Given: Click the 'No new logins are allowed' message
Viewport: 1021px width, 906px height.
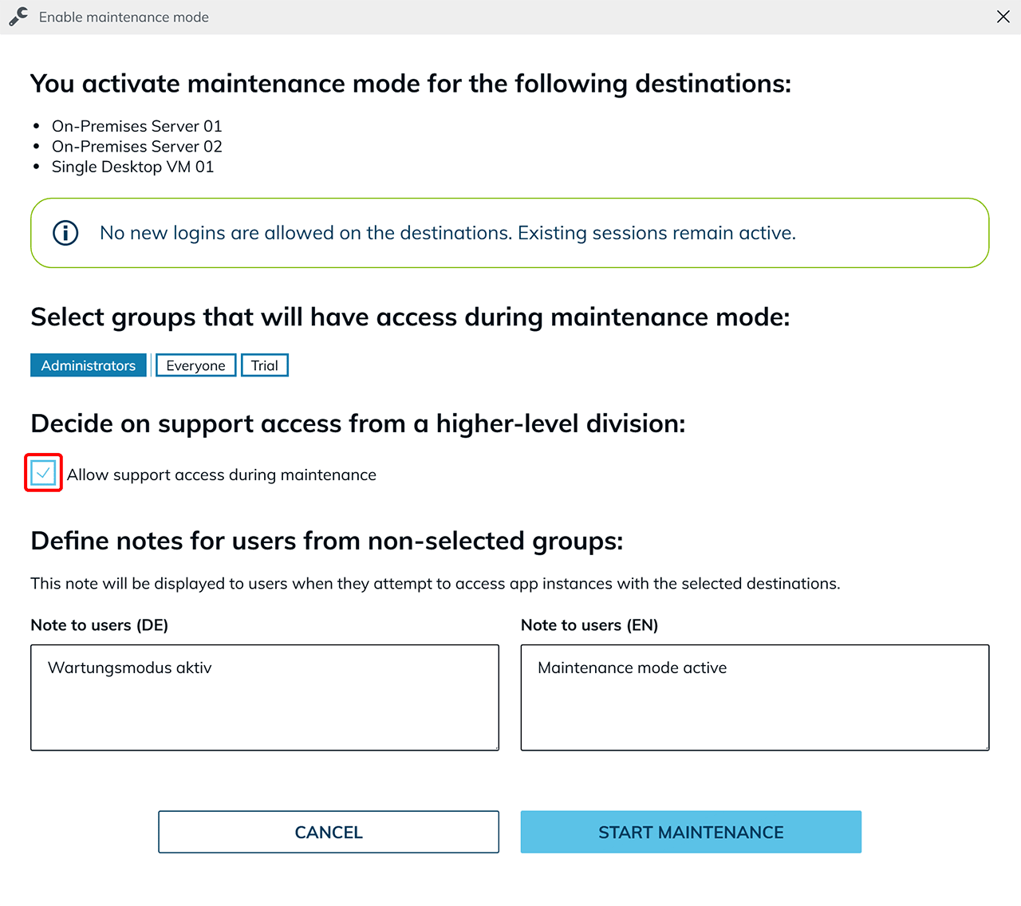Looking at the screenshot, I should pyautogui.click(x=447, y=233).
